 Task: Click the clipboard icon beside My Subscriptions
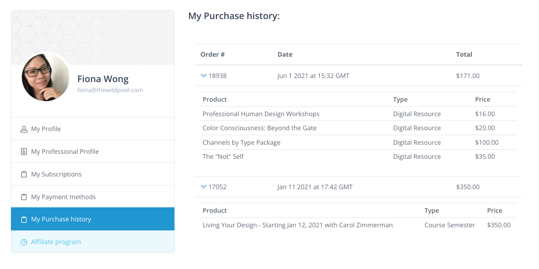tap(24, 175)
